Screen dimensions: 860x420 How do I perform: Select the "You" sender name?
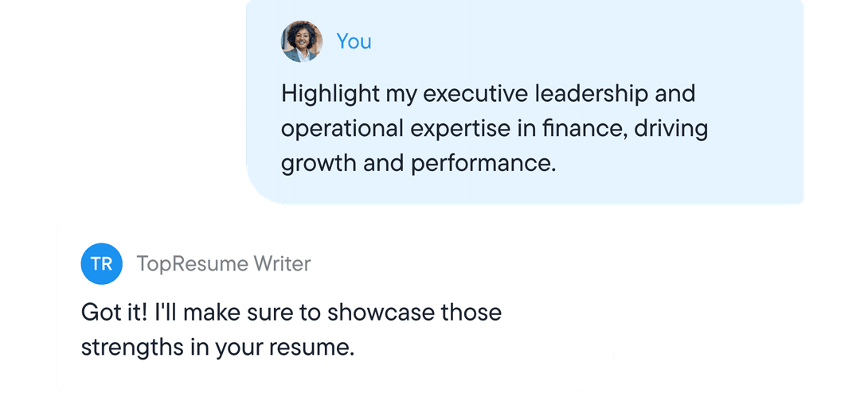[x=354, y=41]
